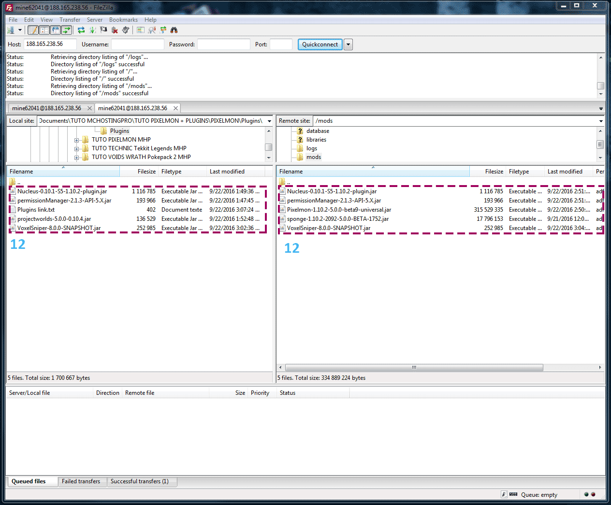This screenshot has height=505, width=611.
Task: Switch to the Failed transfers tab
Action: 81,481
